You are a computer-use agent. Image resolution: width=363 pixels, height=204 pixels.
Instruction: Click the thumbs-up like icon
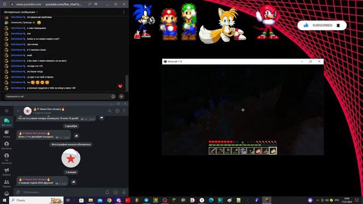pyautogui.click(x=306, y=25)
